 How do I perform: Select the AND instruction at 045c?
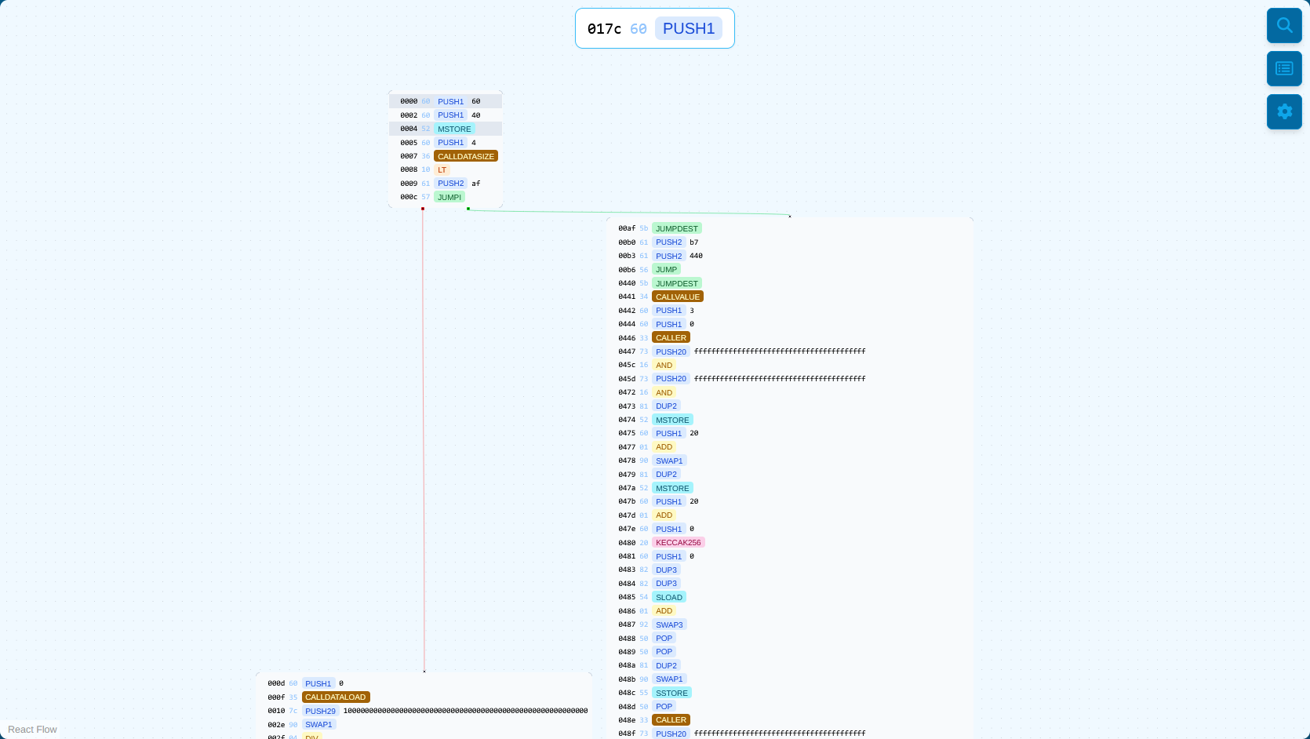(664, 365)
